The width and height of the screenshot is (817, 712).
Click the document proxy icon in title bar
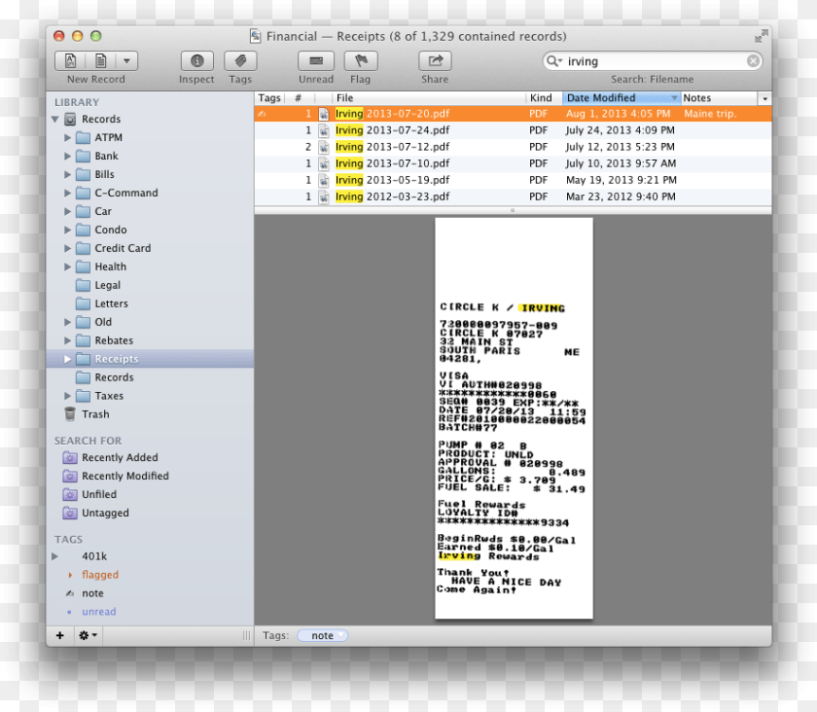[255, 37]
